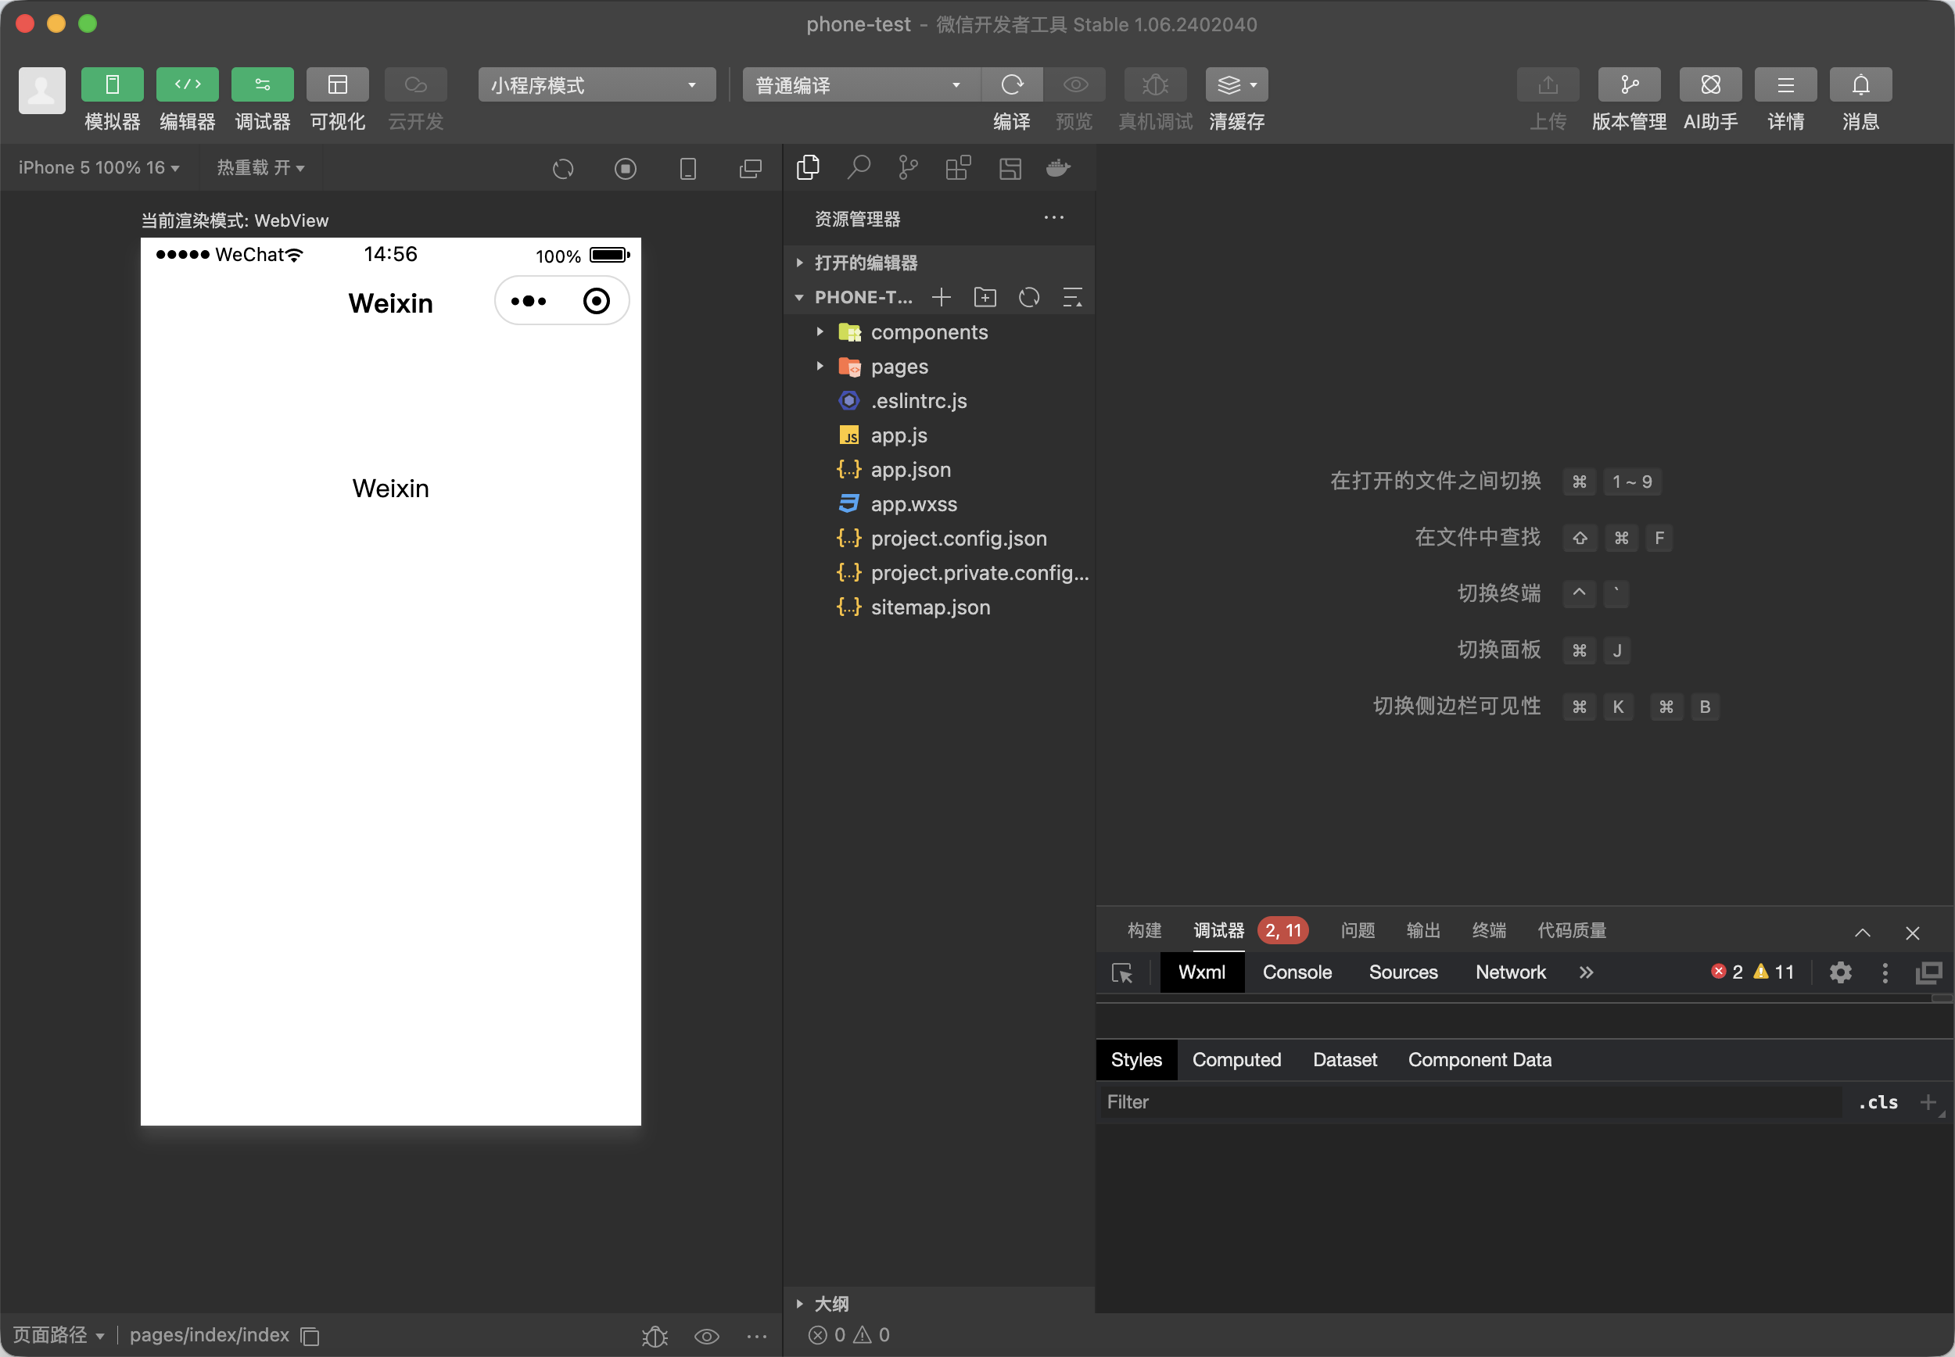Open the AI助手 assistant
The height and width of the screenshot is (1357, 1955).
pyautogui.click(x=1710, y=84)
